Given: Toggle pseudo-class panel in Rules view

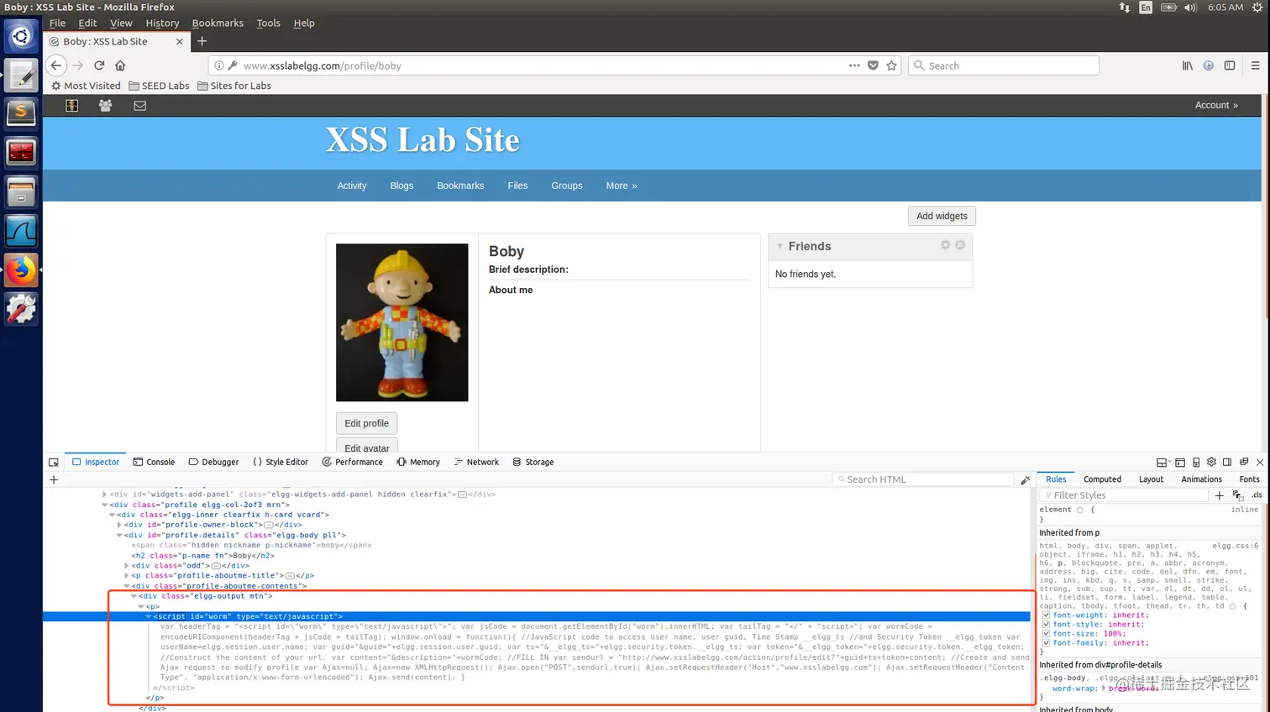Looking at the screenshot, I should (1238, 495).
